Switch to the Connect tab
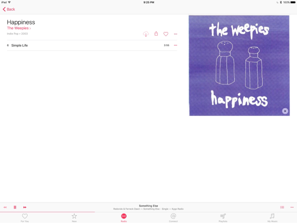Image resolution: width=297 pixels, height=223 pixels. point(173,218)
